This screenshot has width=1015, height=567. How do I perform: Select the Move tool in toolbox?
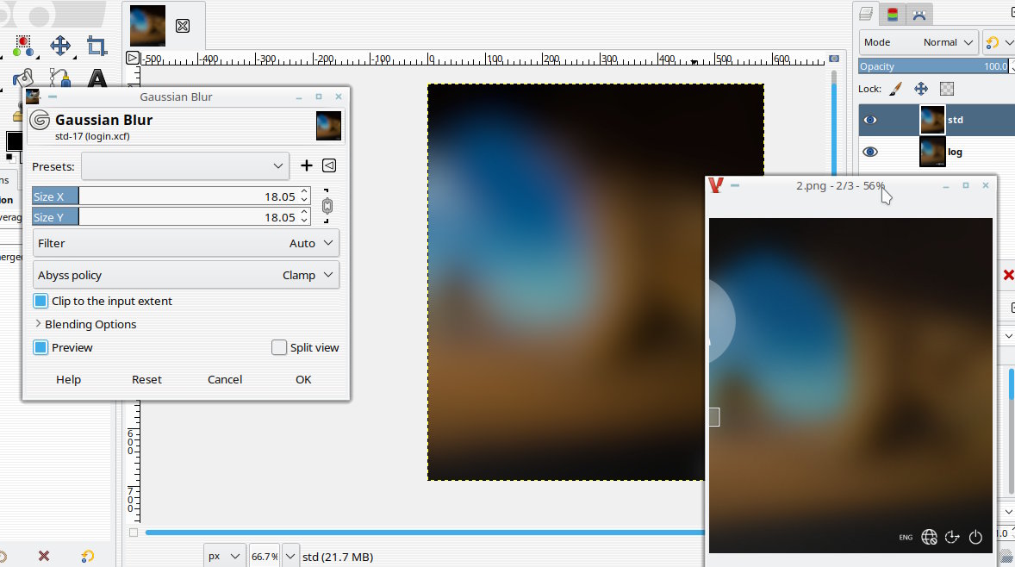(x=60, y=46)
